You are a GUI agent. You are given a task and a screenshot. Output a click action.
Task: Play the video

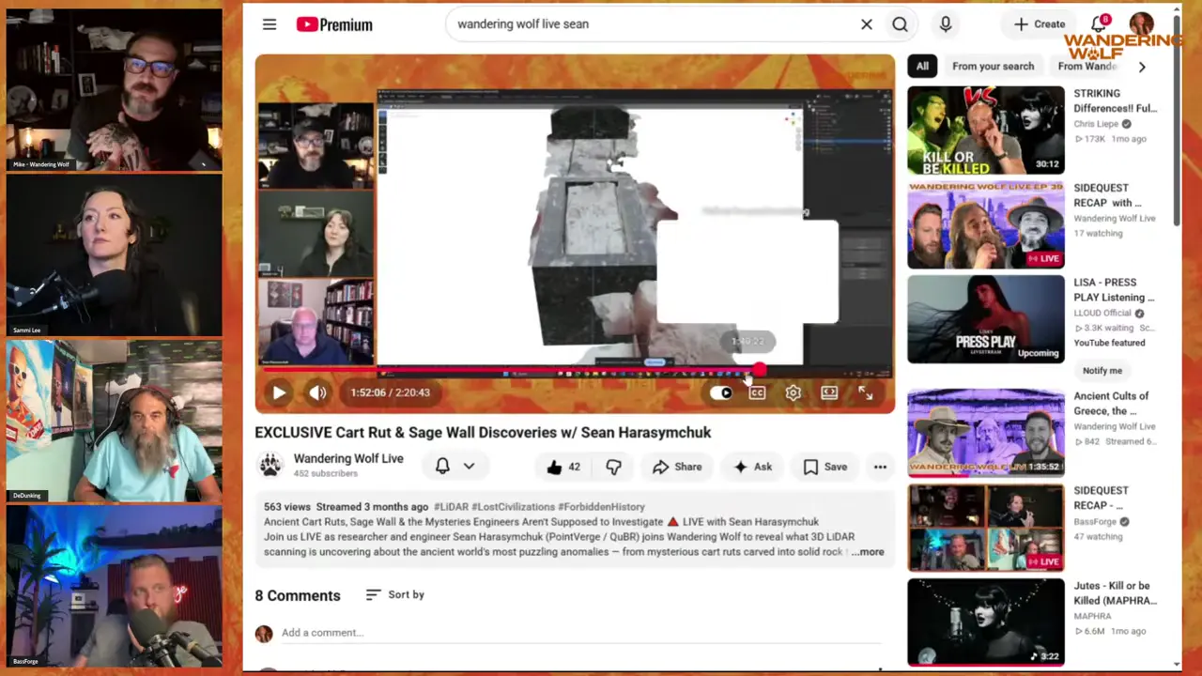[x=279, y=392]
